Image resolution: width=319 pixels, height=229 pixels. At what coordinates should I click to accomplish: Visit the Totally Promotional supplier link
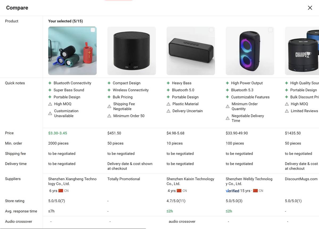coord(124,179)
